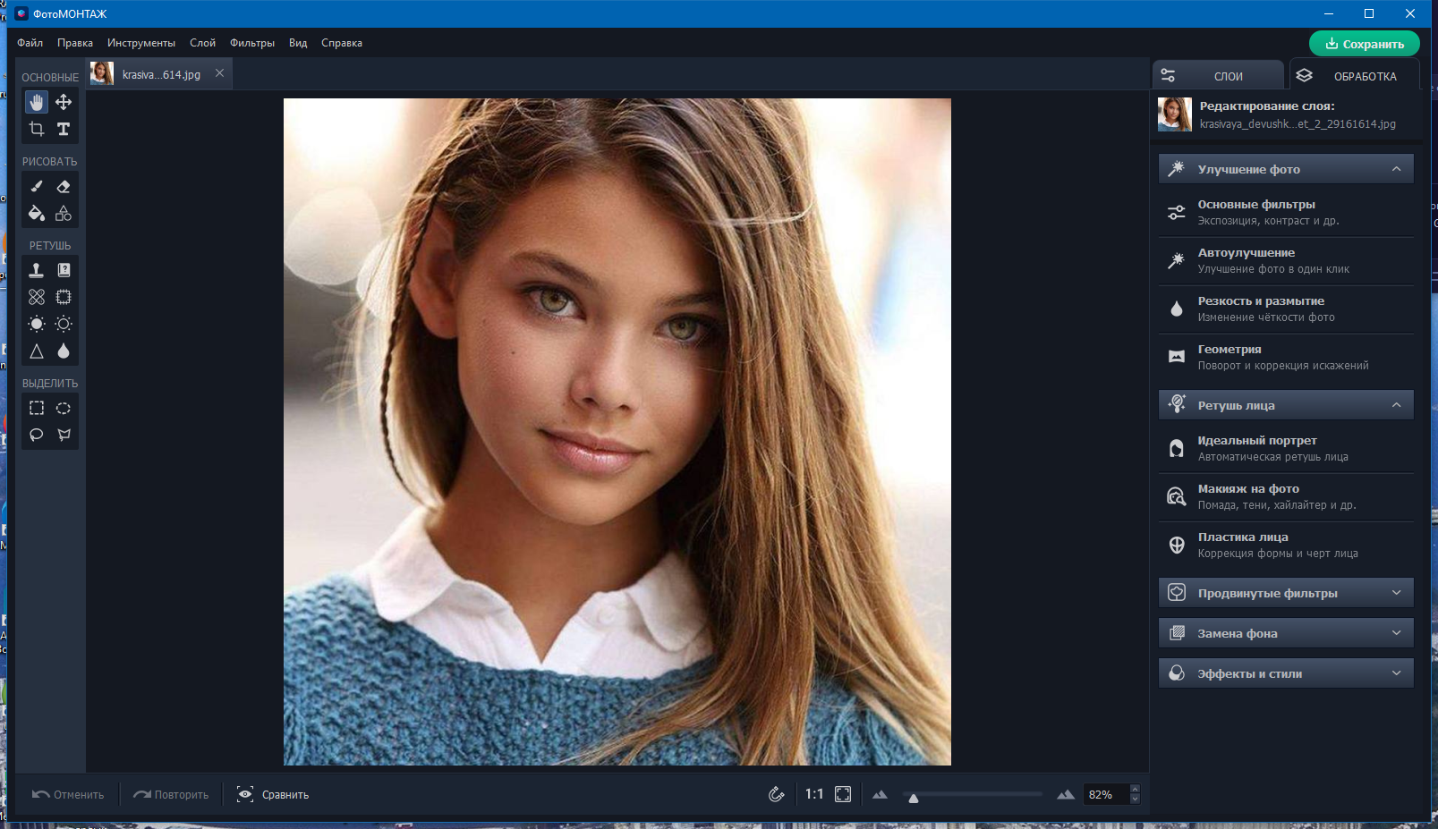Decrease zoom with the stepper down arrow
1438x829 pixels.
tap(1136, 799)
